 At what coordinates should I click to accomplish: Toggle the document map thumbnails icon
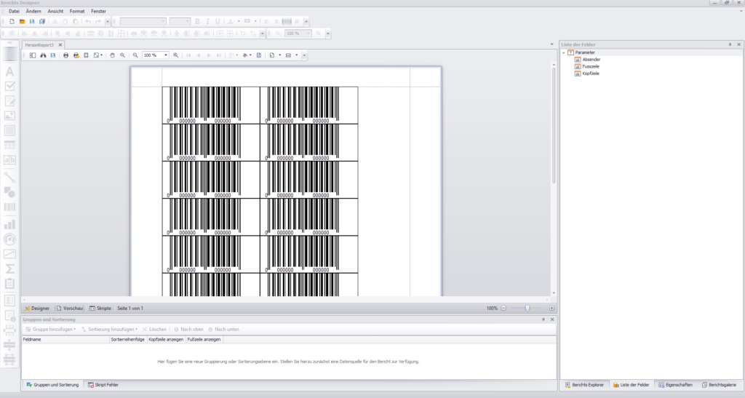tap(33, 55)
